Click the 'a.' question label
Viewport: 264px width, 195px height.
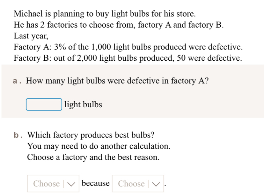pos(18,81)
